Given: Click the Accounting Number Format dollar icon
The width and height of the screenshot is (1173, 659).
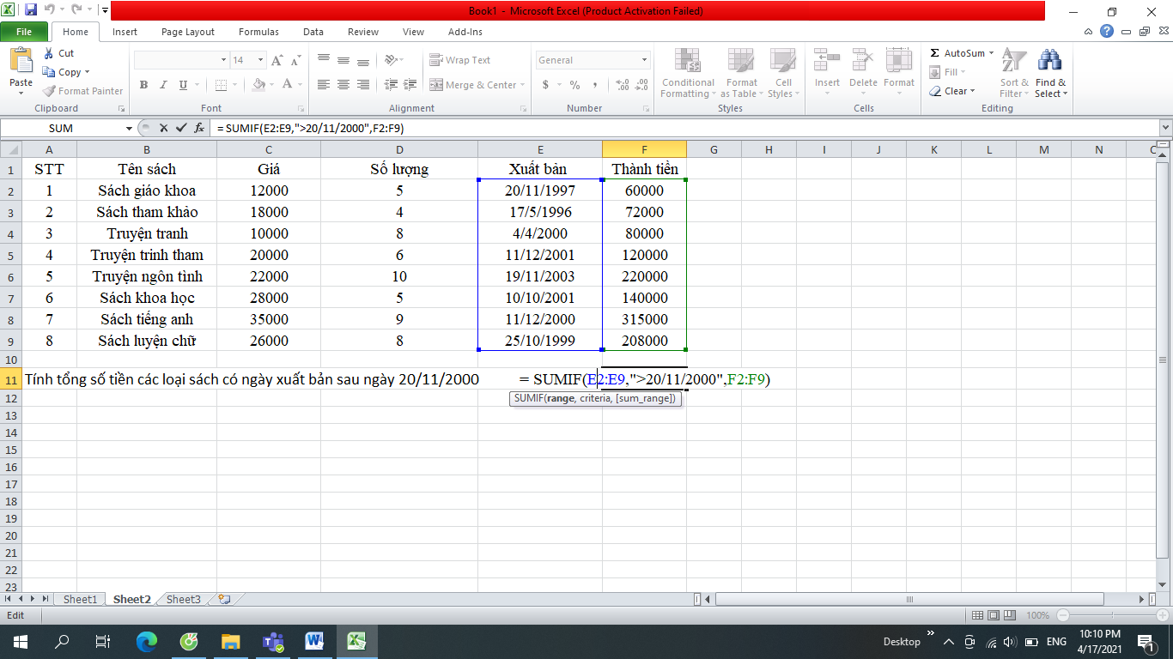Looking at the screenshot, I should point(545,85).
